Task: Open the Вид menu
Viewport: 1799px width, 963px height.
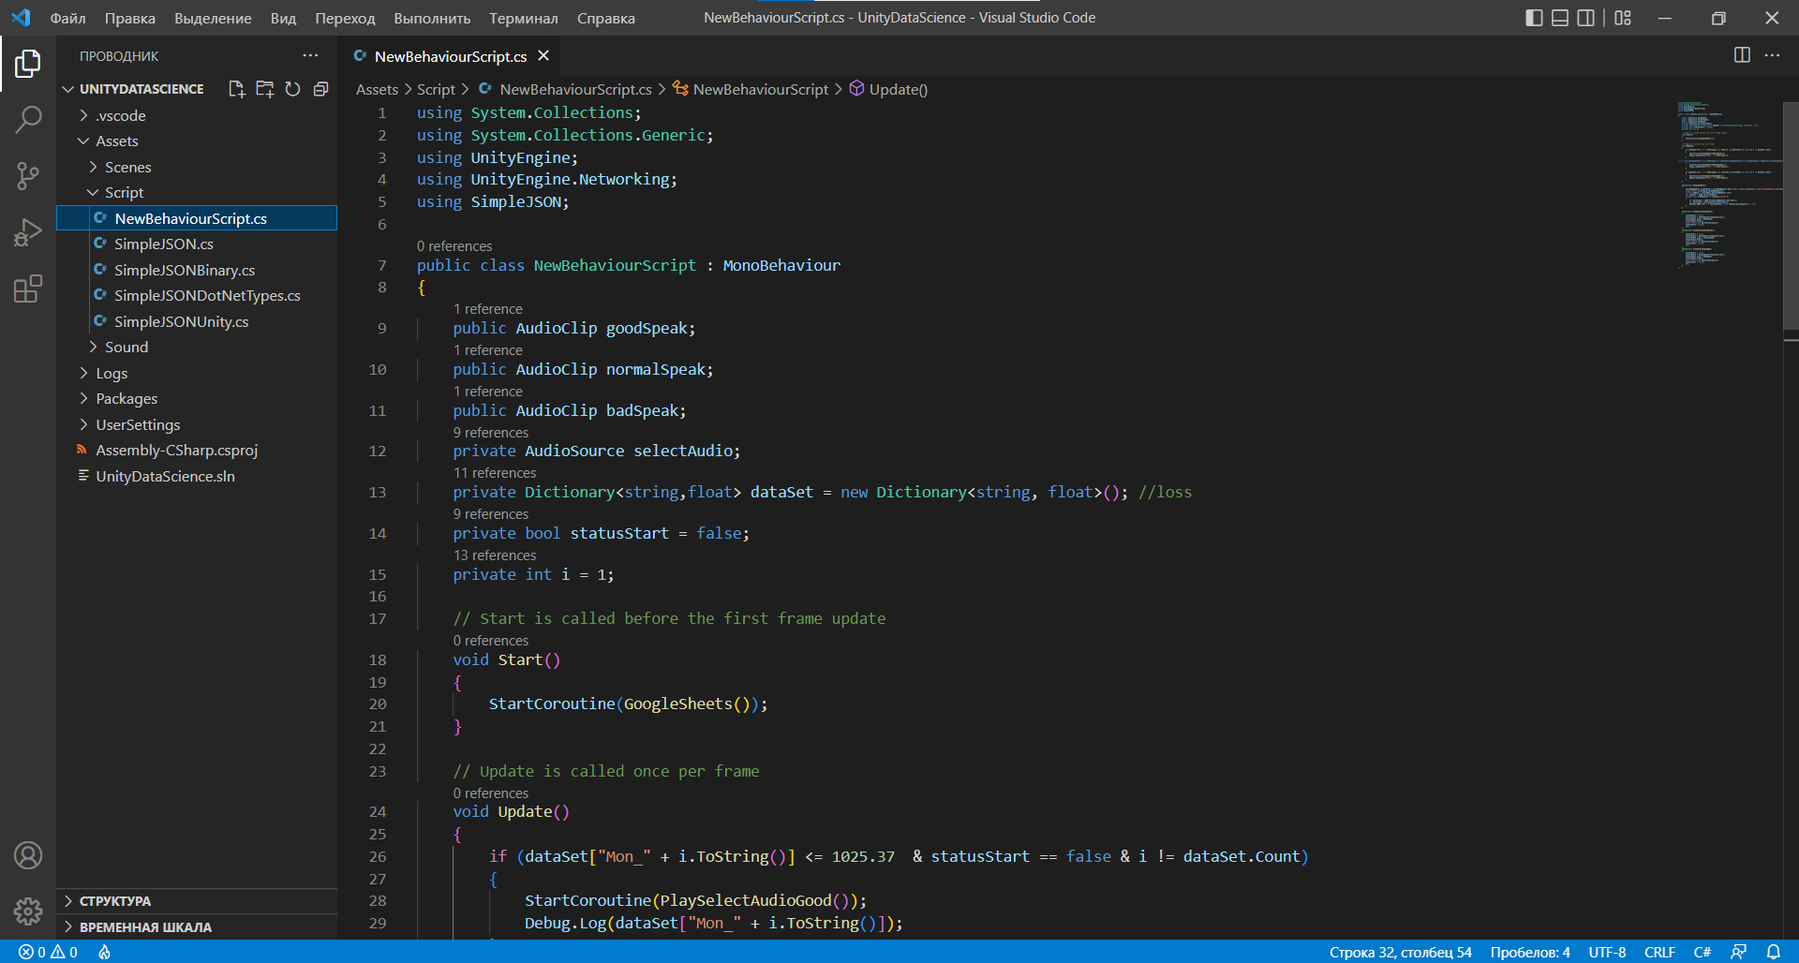Action: (x=283, y=18)
